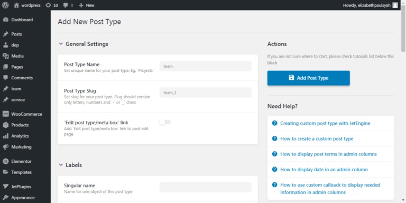Click the Templates folder icon
The height and width of the screenshot is (203, 406).
(x=5, y=172)
